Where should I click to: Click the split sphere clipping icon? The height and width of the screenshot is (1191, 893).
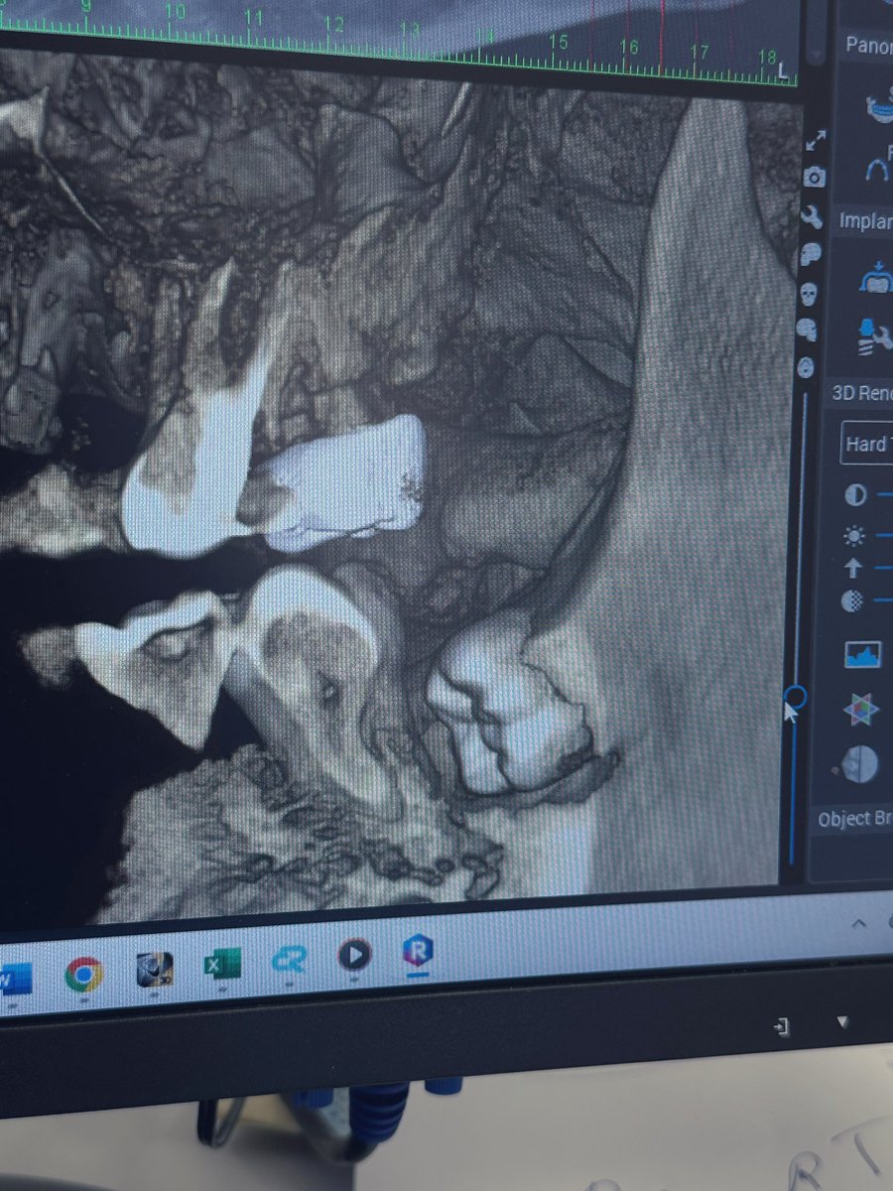pos(860,763)
